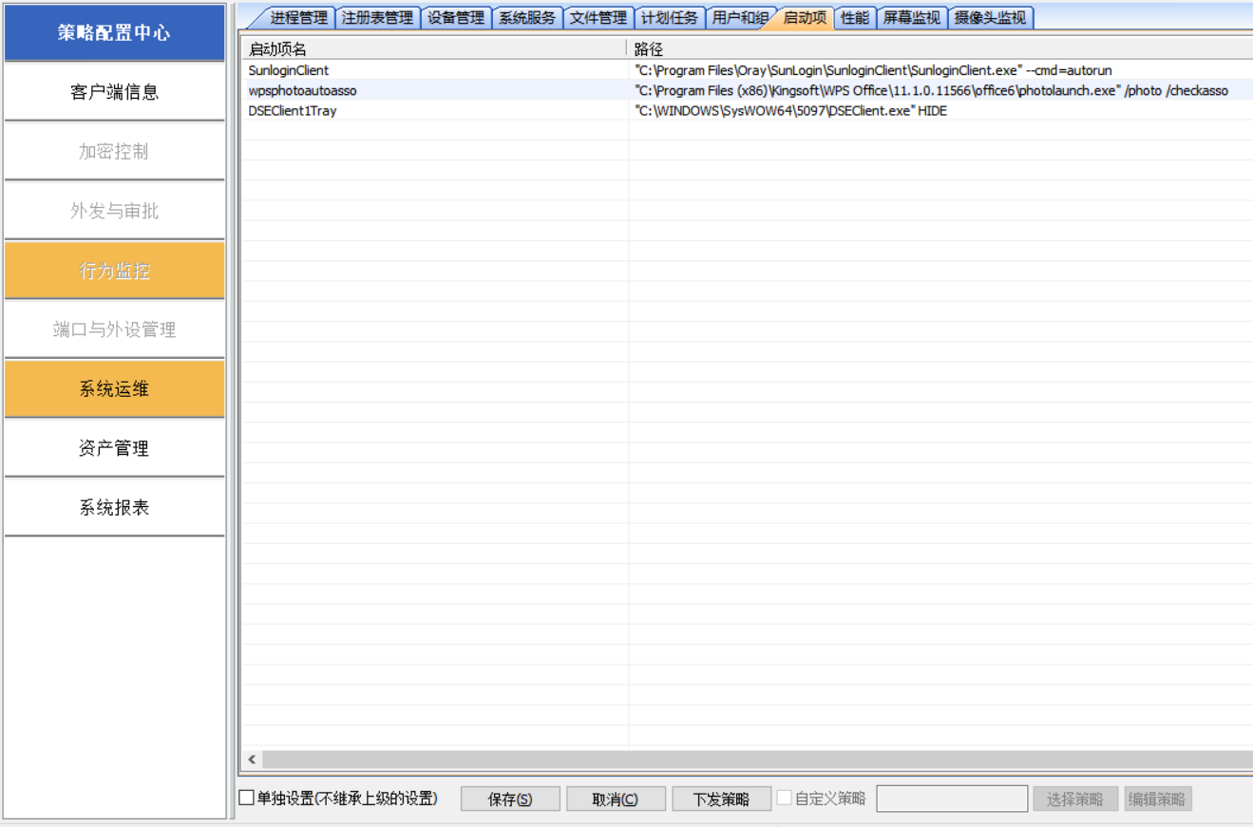The width and height of the screenshot is (1253, 827).
Task: Switch to the 进程管理 tab
Action: [x=298, y=18]
